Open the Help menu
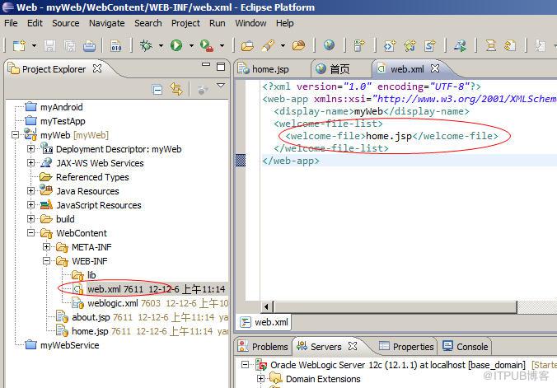 (284, 23)
